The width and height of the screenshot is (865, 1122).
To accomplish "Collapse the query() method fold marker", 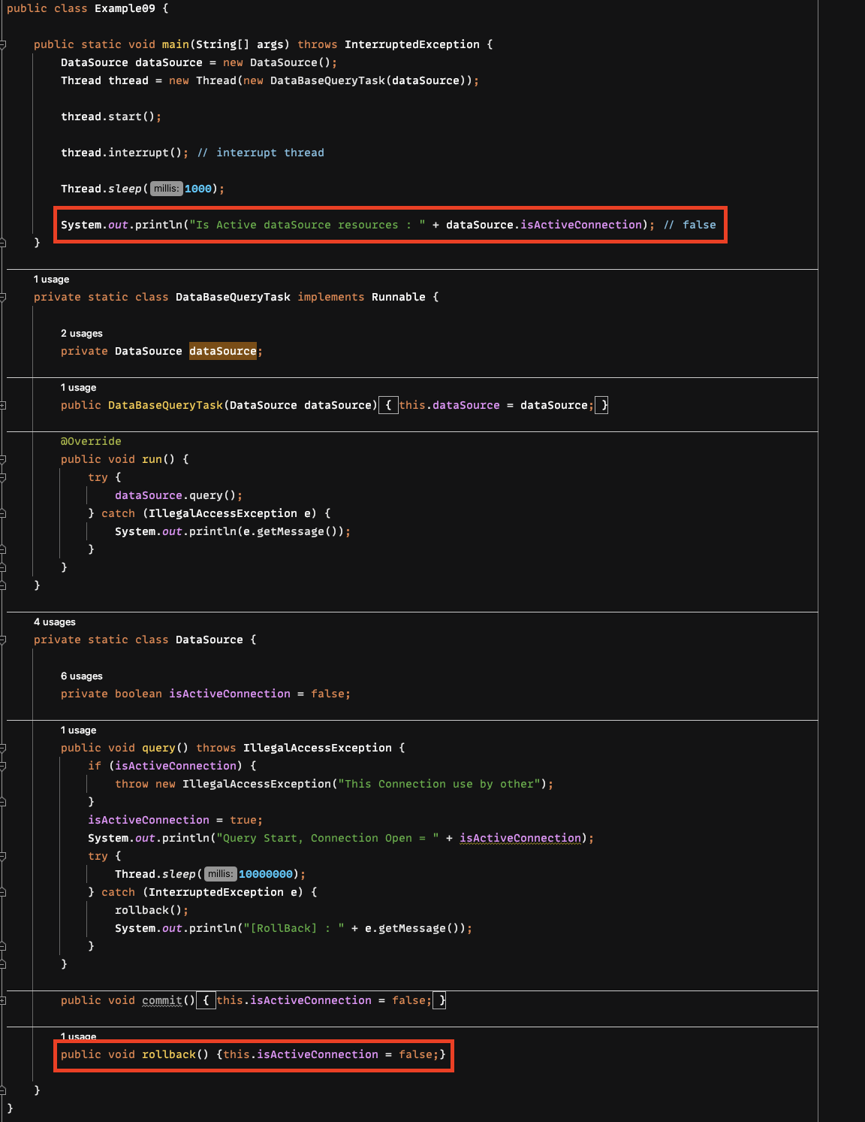I will tap(3, 749).
